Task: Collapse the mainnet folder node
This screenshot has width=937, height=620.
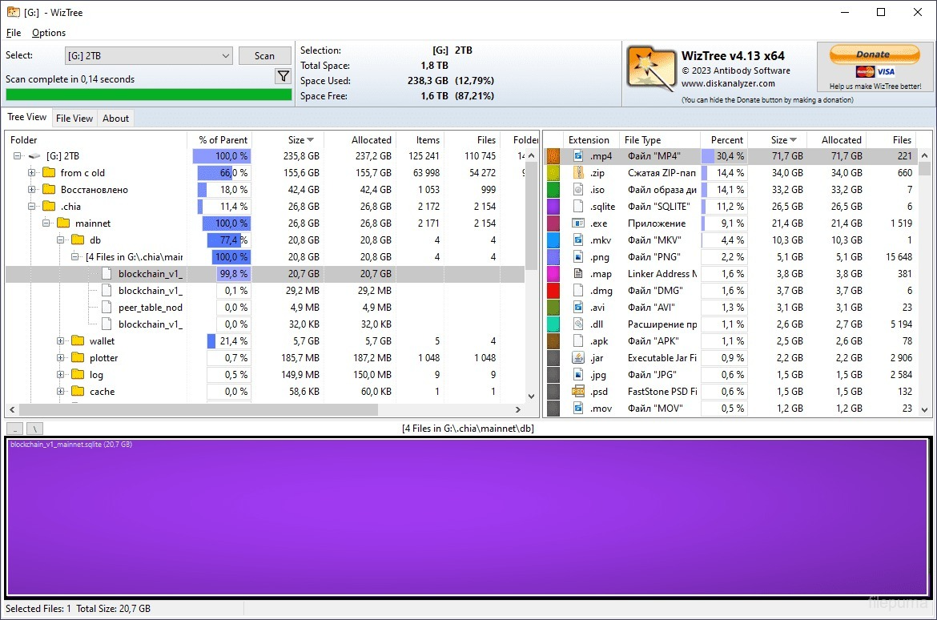Action: pos(46,223)
